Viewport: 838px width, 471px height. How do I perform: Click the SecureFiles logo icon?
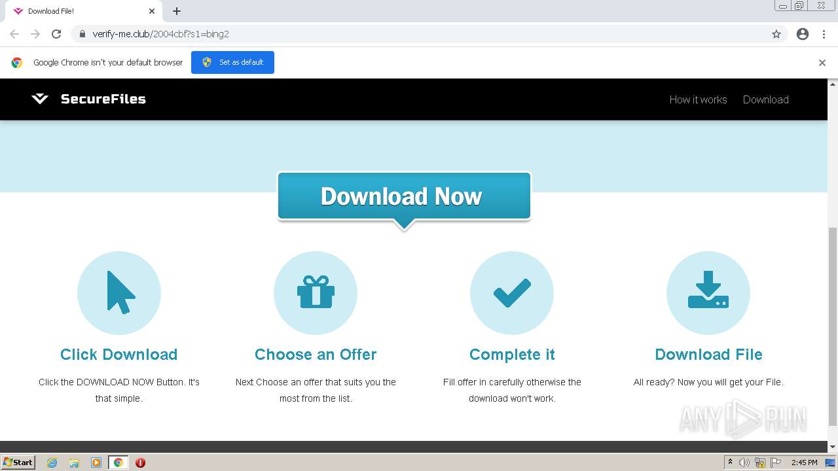pos(40,99)
